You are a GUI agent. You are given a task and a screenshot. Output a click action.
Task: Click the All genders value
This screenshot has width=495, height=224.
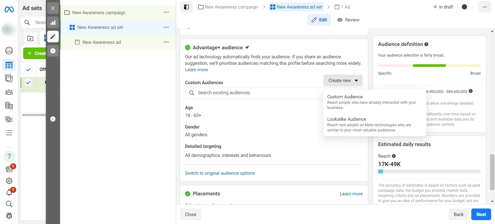pos(196,135)
